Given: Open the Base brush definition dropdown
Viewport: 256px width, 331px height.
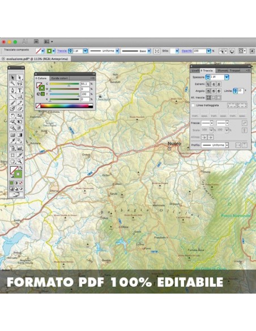Looking at the screenshot, I should click(149, 51).
